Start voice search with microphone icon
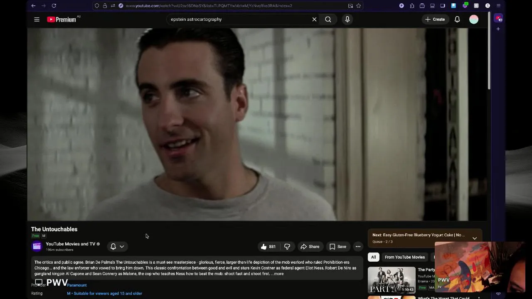The image size is (532, 299). (x=347, y=19)
